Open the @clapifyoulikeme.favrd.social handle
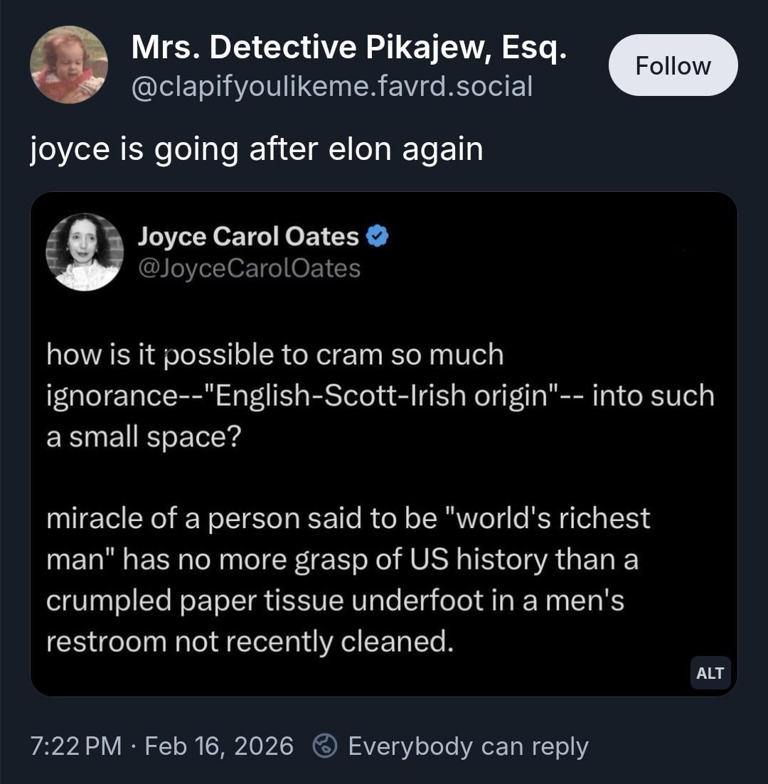 coord(331,87)
